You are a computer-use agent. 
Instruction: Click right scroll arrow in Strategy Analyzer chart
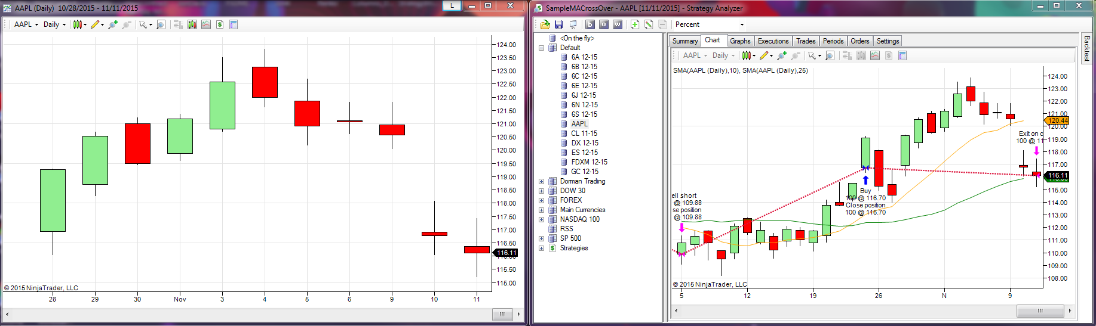1070,311
